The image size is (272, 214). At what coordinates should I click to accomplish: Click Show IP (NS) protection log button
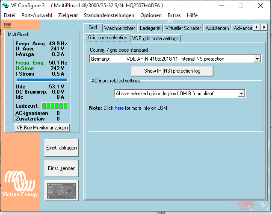(x=172, y=71)
